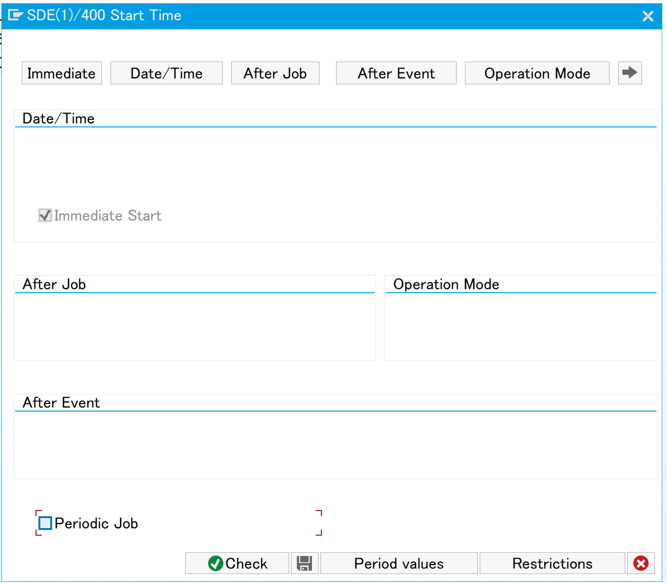Viewport: 667px width, 583px height.
Task: Click the floppy disk Save icon
Action: click(x=304, y=563)
